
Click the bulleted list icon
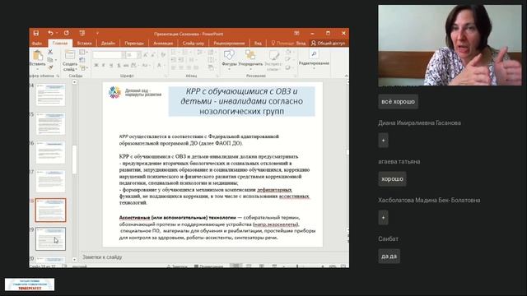(x=174, y=52)
